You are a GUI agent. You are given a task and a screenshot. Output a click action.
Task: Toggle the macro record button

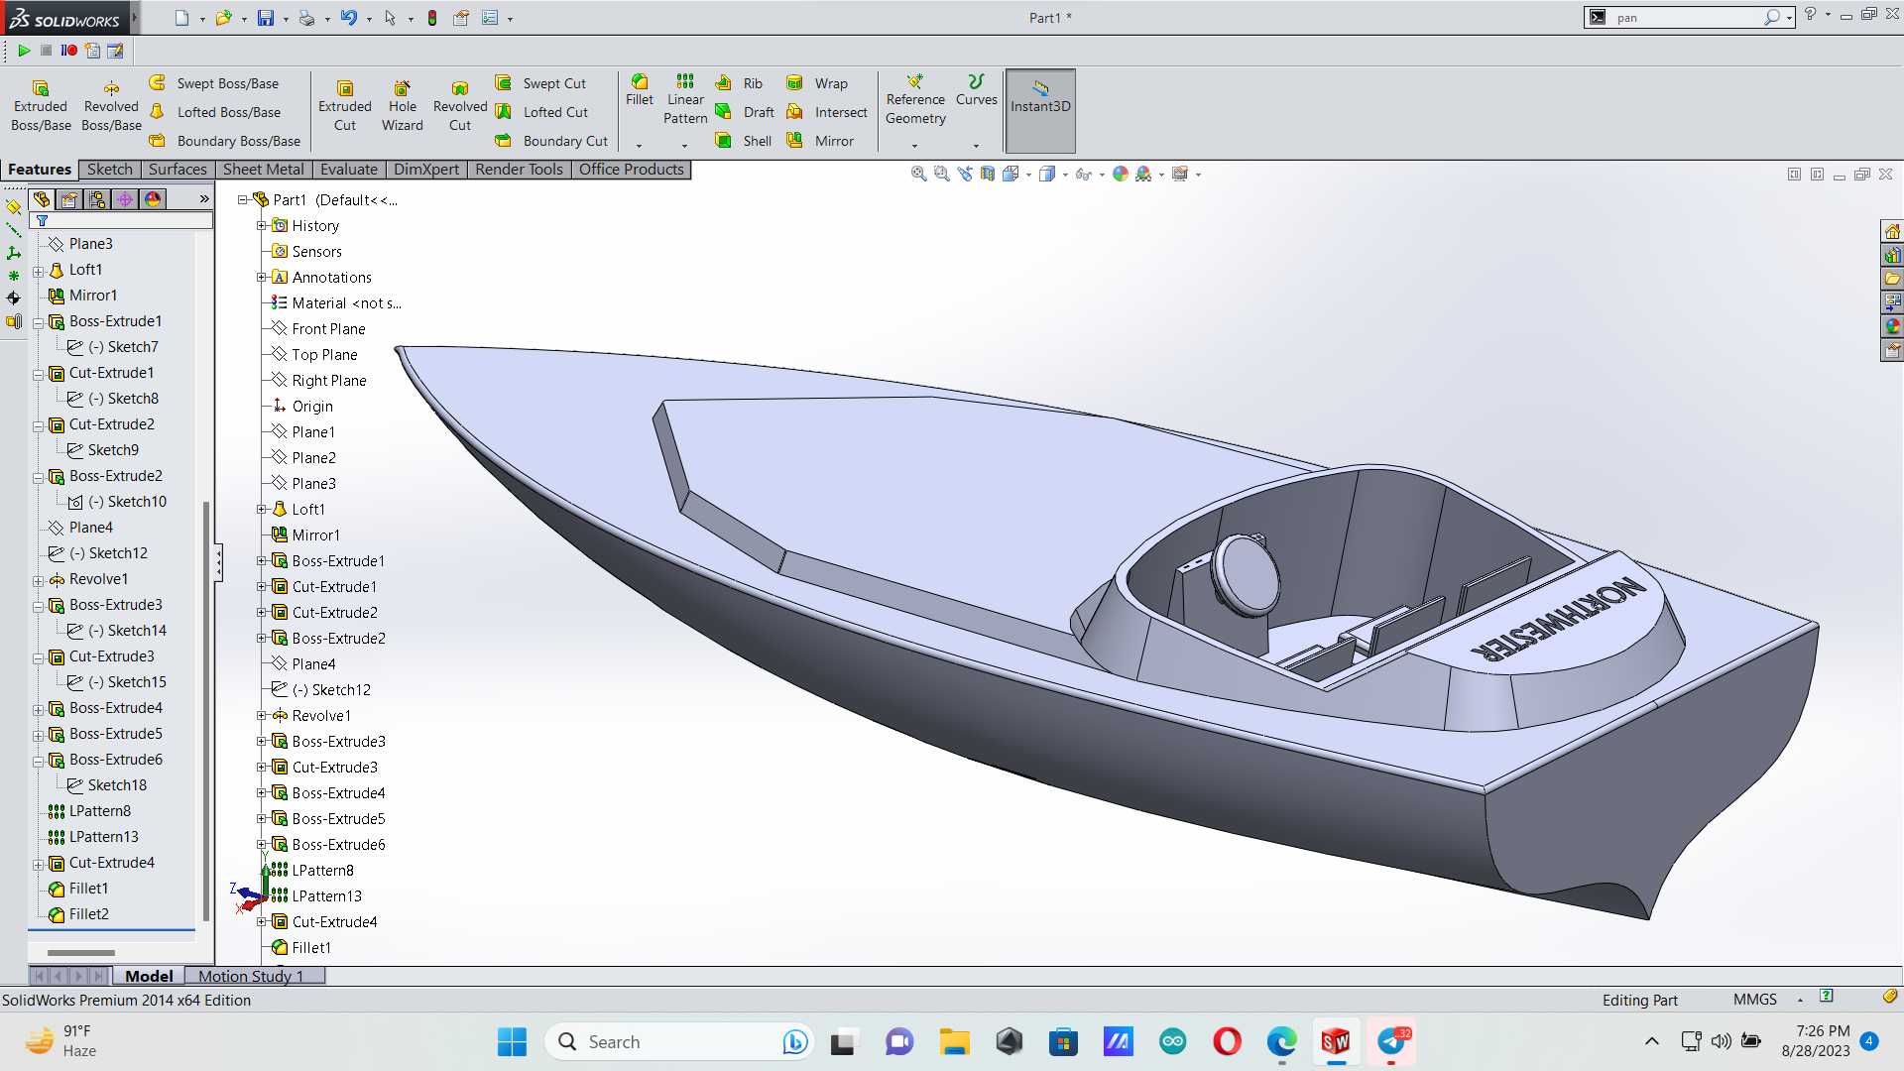[69, 51]
